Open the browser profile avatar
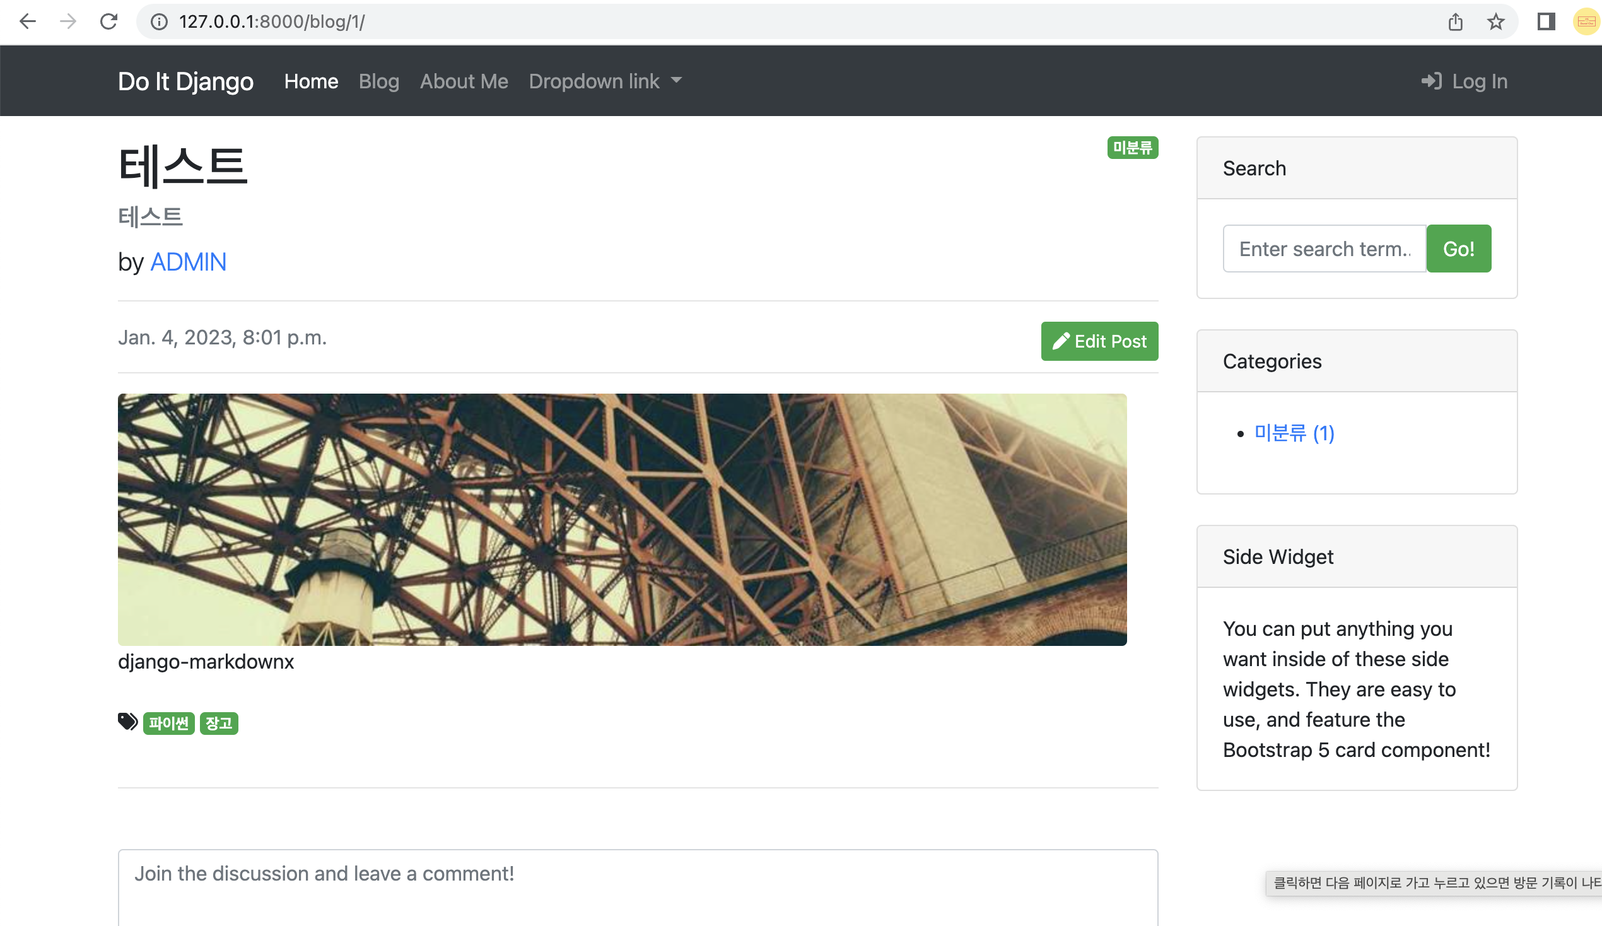1602x926 pixels. click(x=1587, y=21)
